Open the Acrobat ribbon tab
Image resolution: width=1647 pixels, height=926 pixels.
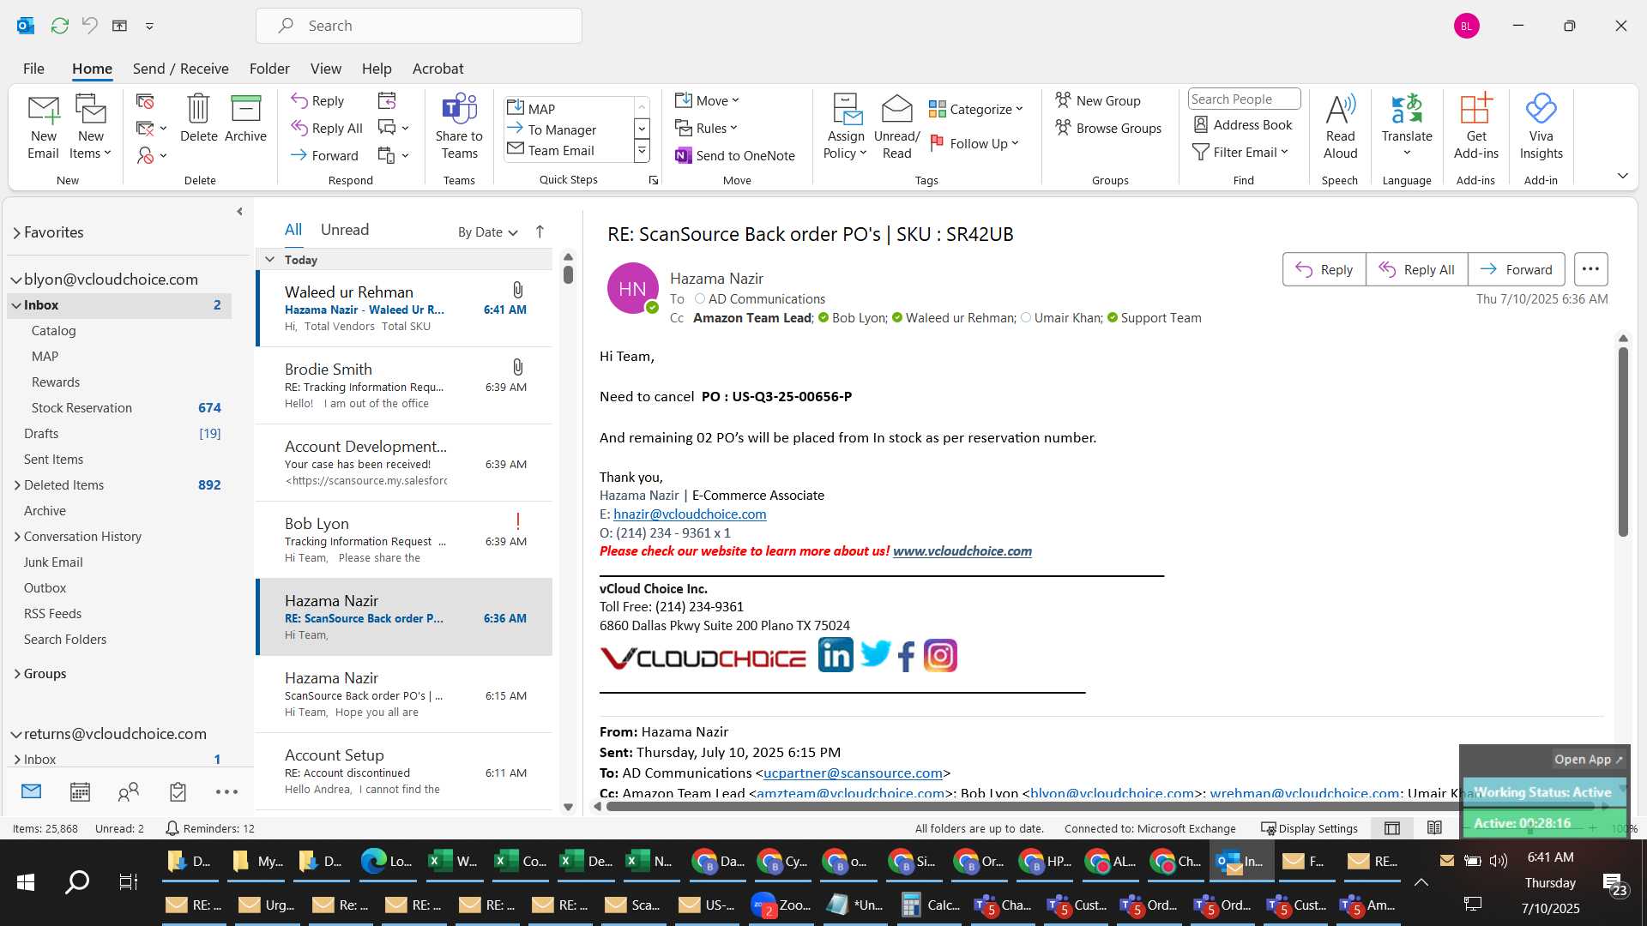click(x=437, y=69)
